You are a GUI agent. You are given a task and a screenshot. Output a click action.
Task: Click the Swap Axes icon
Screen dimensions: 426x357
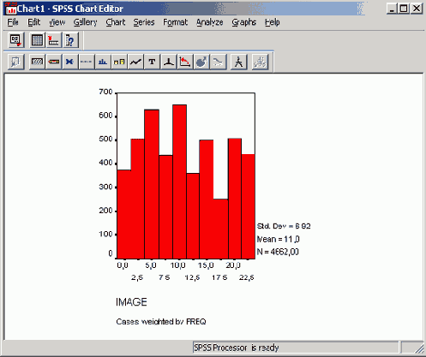click(184, 62)
